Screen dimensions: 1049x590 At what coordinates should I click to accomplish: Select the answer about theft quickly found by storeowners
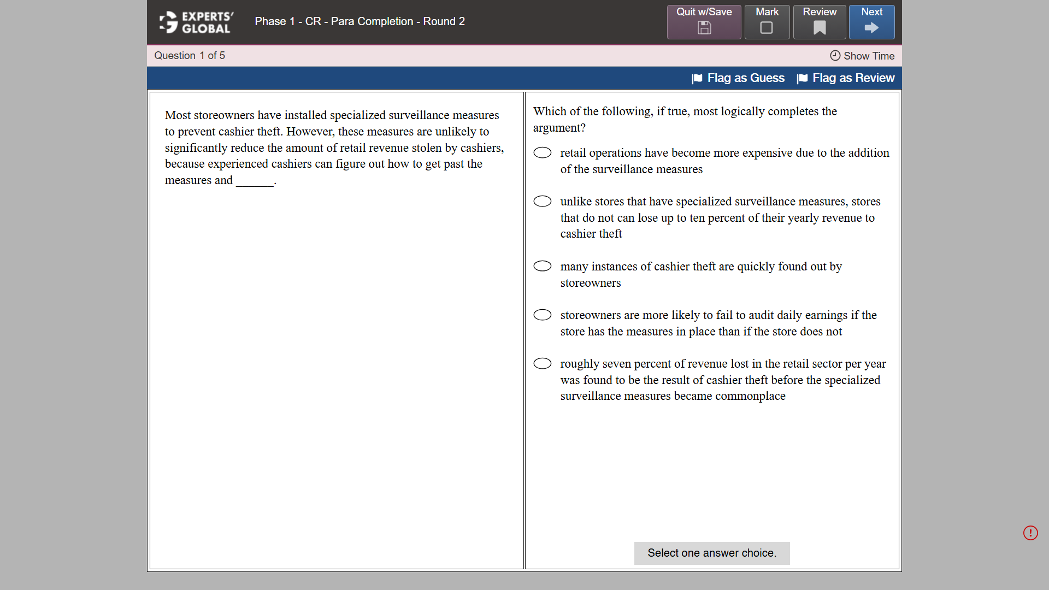click(x=543, y=266)
